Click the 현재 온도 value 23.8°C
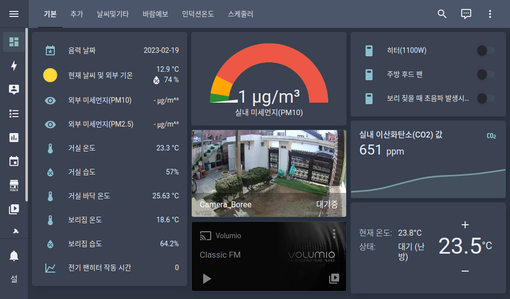The height and width of the screenshot is (299, 510). pyautogui.click(x=410, y=233)
